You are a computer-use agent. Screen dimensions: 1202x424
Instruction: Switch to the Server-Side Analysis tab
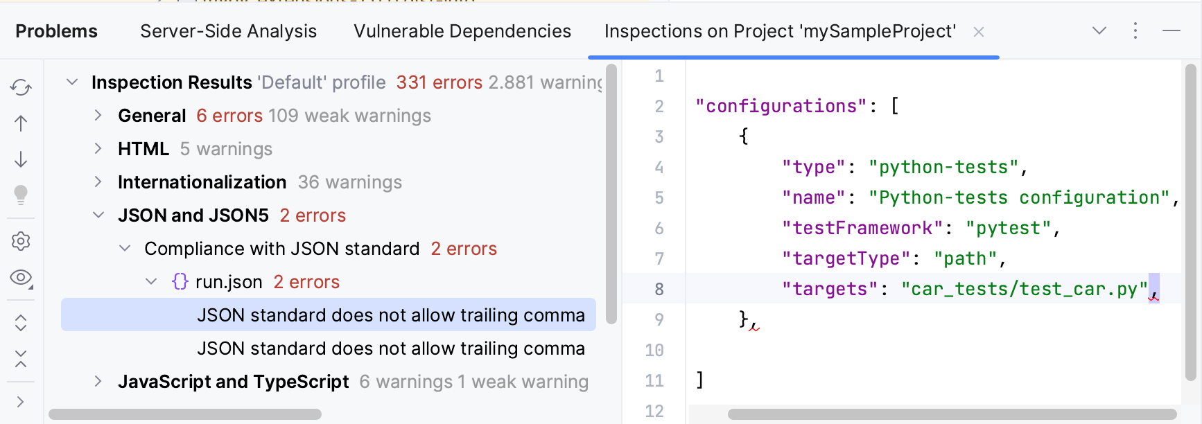[228, 31]
